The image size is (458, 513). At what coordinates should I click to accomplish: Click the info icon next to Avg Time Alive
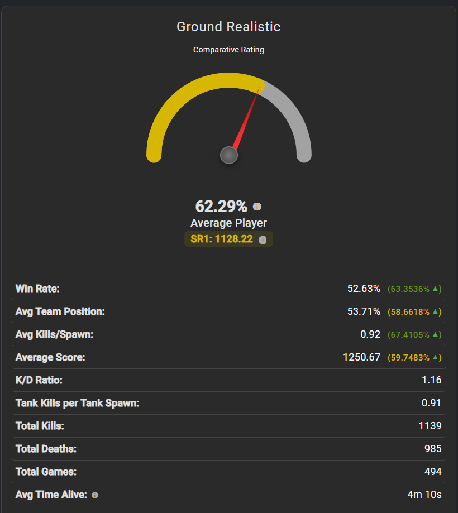click(95, 495)
